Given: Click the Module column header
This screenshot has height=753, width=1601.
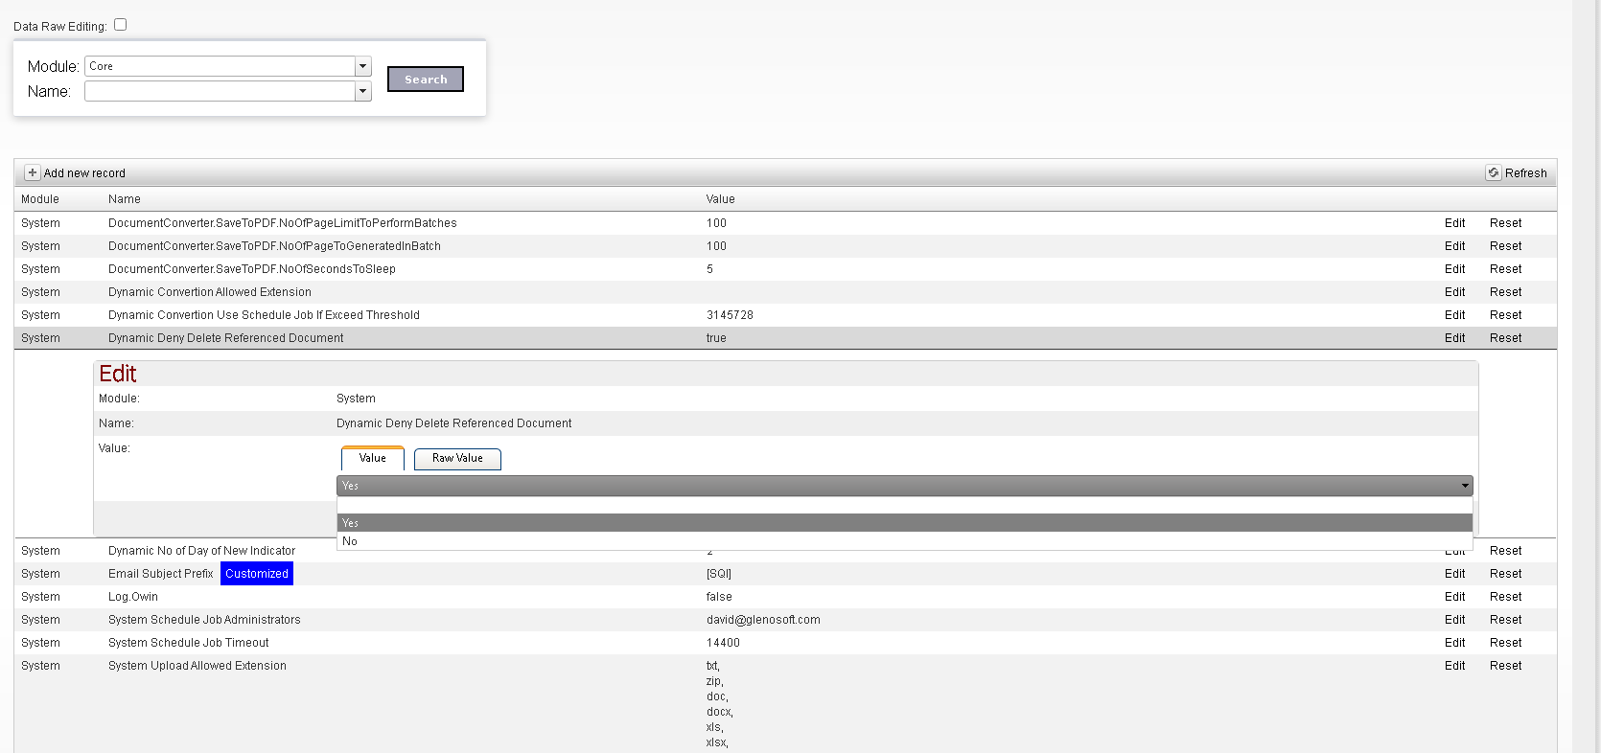Looking at the screenshot, I should 40,199.
